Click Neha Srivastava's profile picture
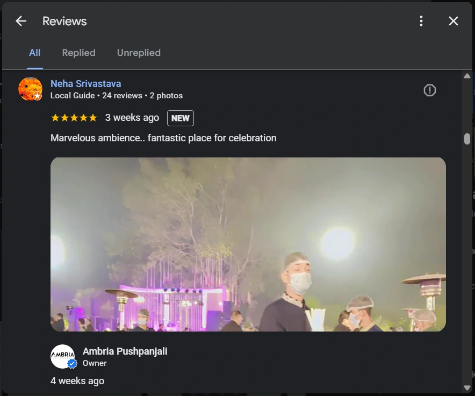The image size is (475, 396). pos(30,89)
